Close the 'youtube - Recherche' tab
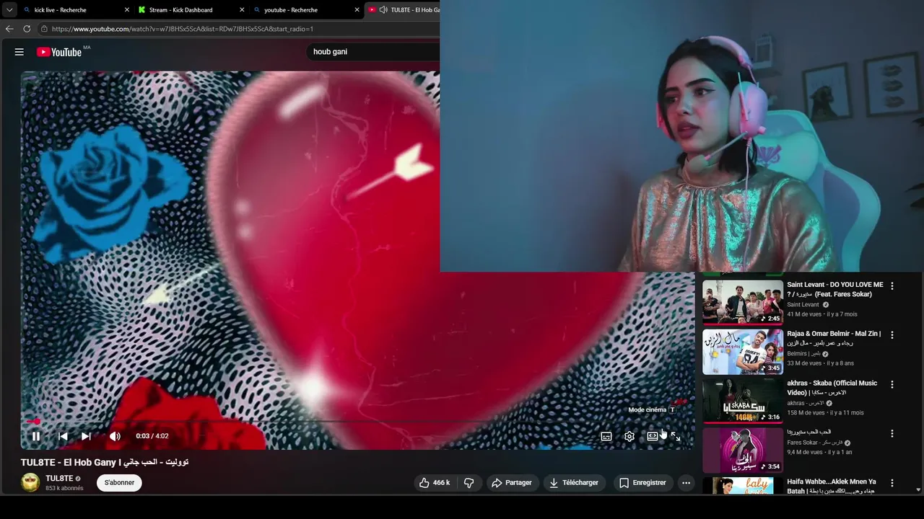This screenshot has width=924, height=519. point(357,10)
